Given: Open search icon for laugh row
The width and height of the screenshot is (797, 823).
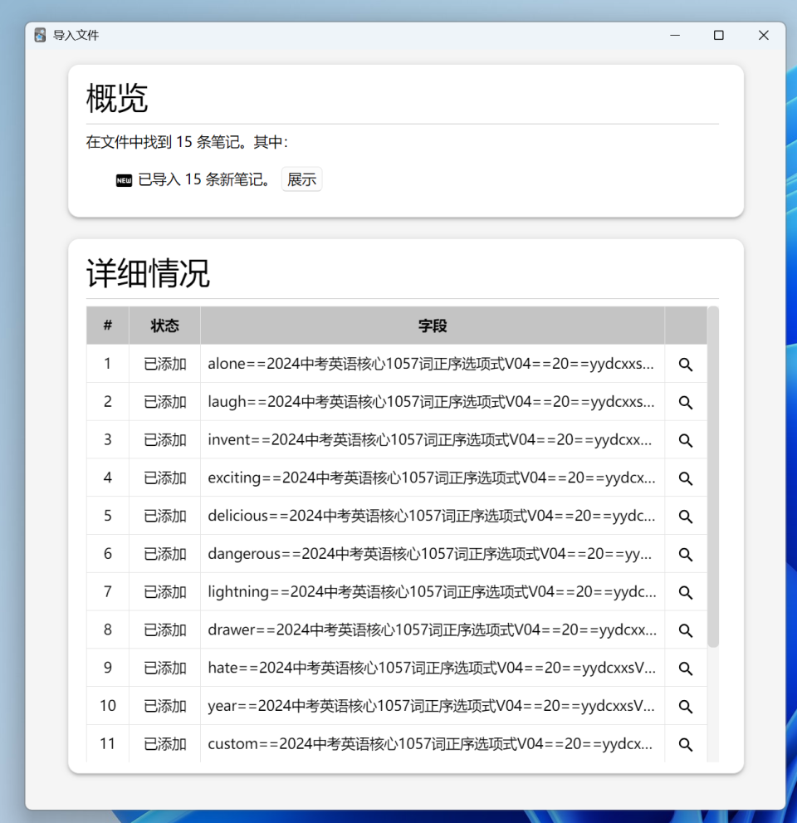Looking at the screenshot, I should (x=685, y=403).
